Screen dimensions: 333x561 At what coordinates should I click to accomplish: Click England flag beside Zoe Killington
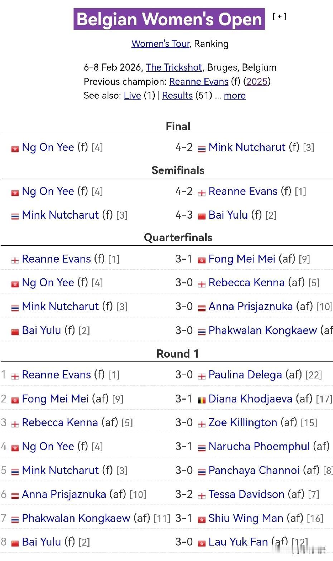(202, 424)
